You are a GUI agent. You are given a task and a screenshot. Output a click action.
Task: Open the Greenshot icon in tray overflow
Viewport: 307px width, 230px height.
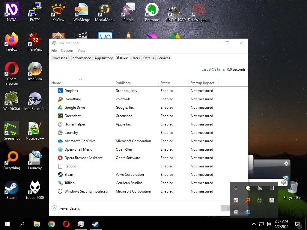point(260,200)
